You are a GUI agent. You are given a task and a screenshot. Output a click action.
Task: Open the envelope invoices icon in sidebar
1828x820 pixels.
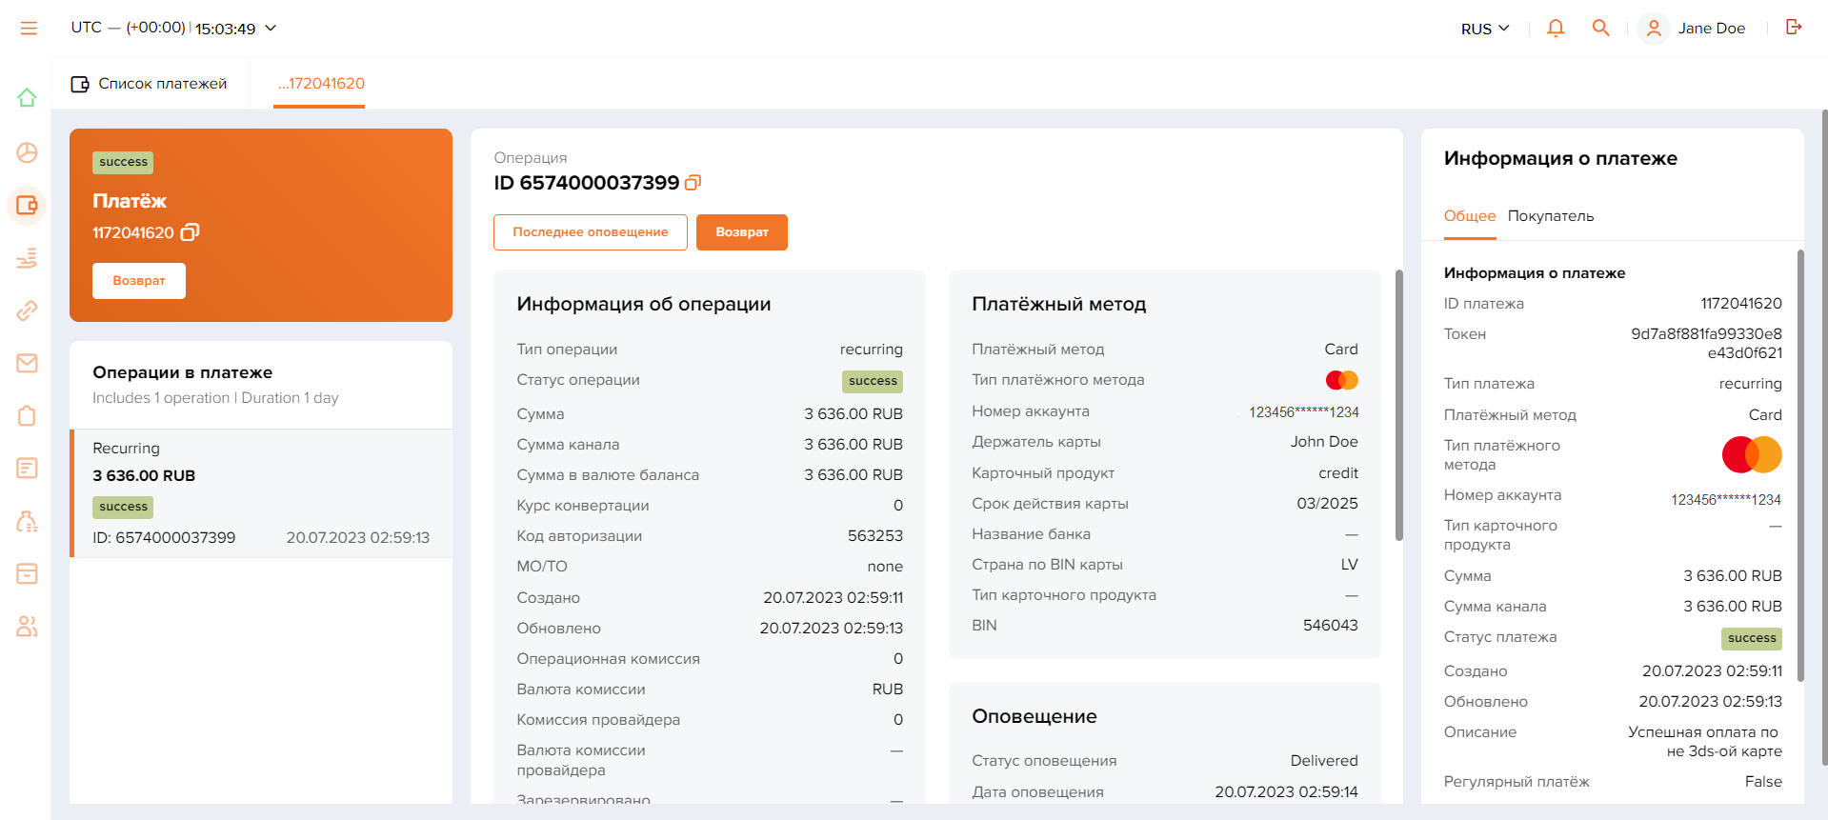point(27,363)
